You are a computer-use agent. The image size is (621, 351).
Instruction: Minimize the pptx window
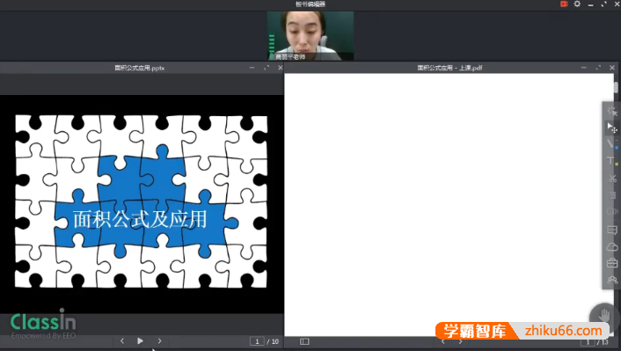pyautogui.click(x=252, y=68)
